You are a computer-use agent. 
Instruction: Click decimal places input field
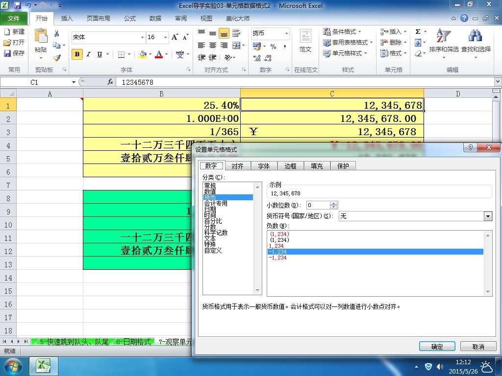(x=318, y=205)
